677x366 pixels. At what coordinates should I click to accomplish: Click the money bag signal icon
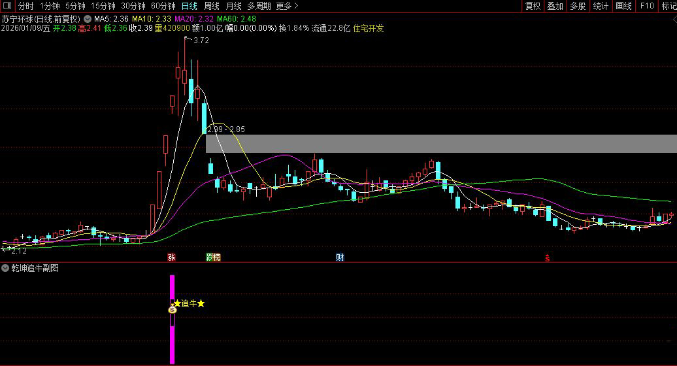coord(173,308)
